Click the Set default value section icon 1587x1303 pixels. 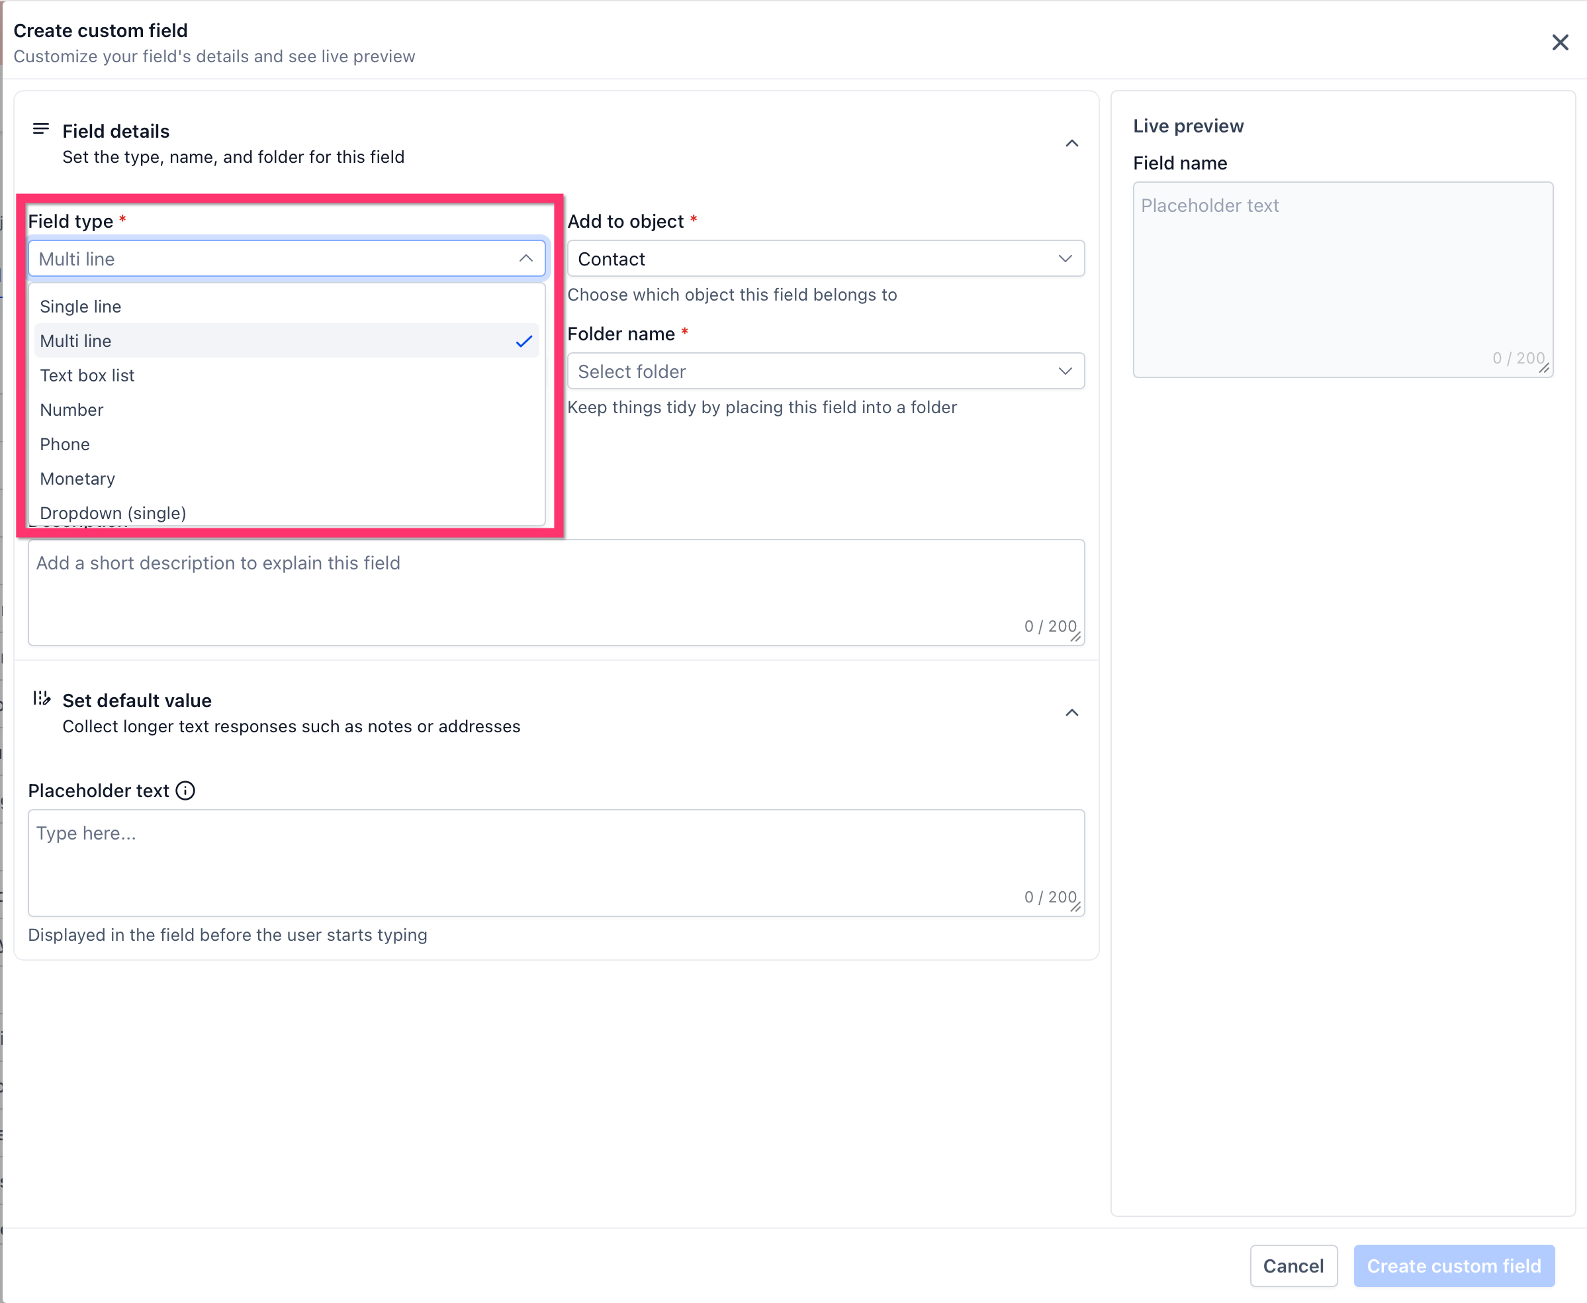41,699
